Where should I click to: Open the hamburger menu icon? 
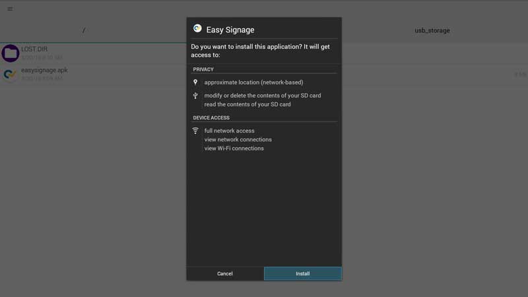(10, 9)
